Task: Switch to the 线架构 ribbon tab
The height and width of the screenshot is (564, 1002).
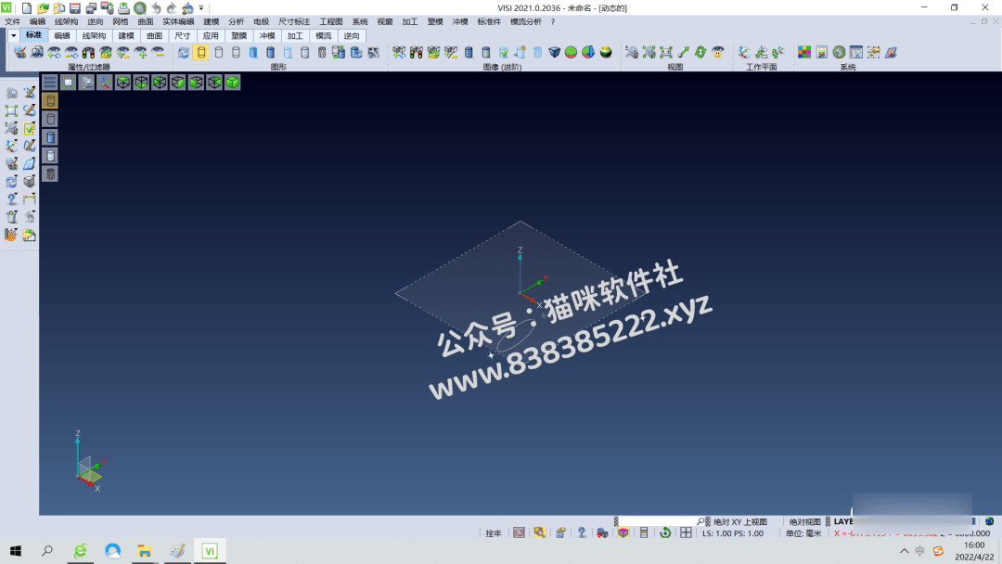Action: [94, 36]
